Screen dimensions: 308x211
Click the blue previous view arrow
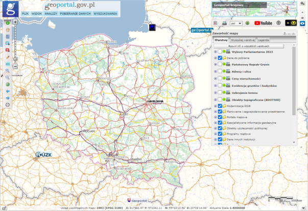click(x=8, y=91)
